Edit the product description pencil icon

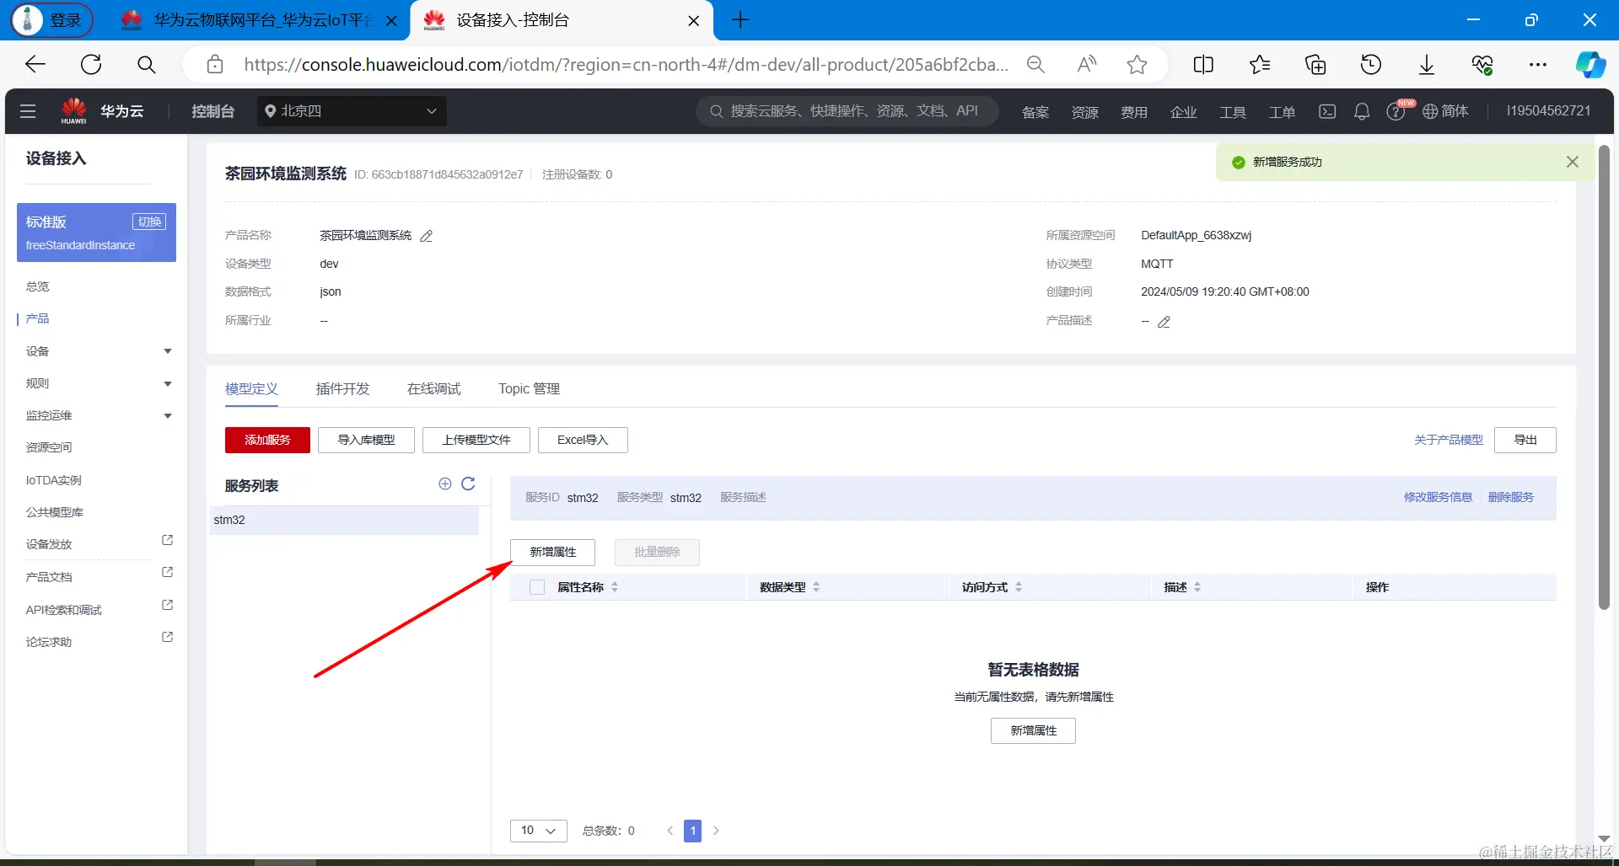1164,322
